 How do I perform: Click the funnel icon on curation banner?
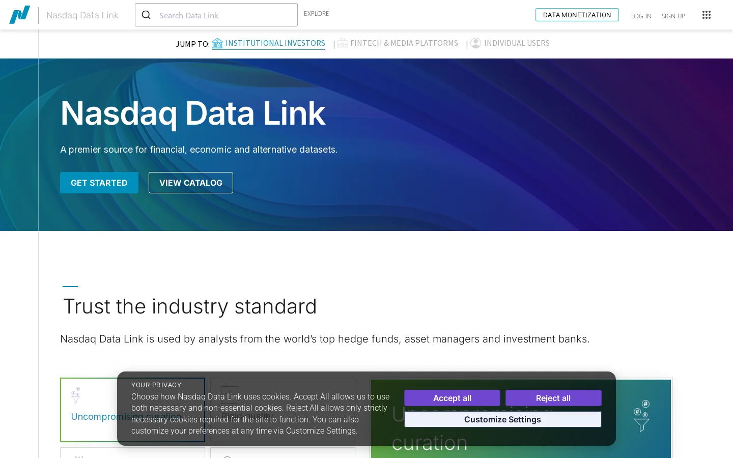[x=642, y=416]
